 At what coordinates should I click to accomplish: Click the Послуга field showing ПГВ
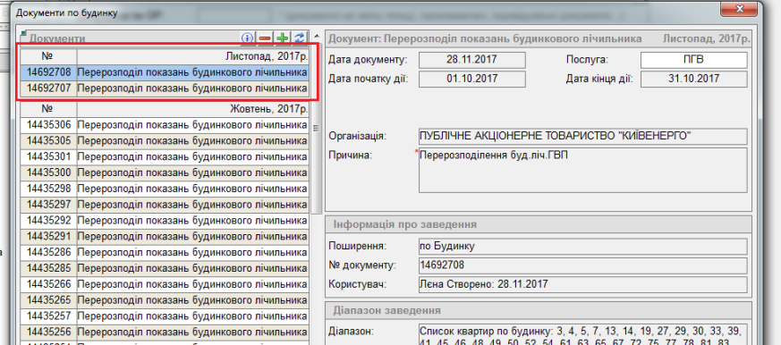[694, 60]
